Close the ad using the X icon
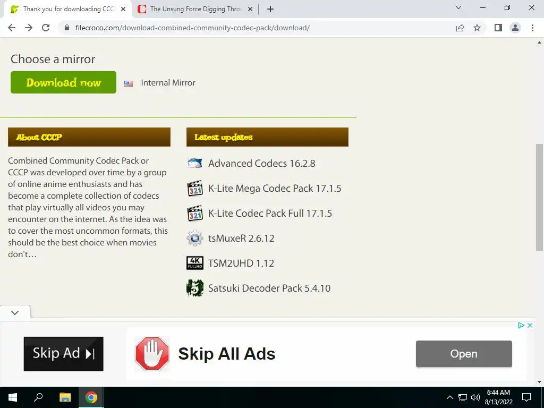 point(530,326)
